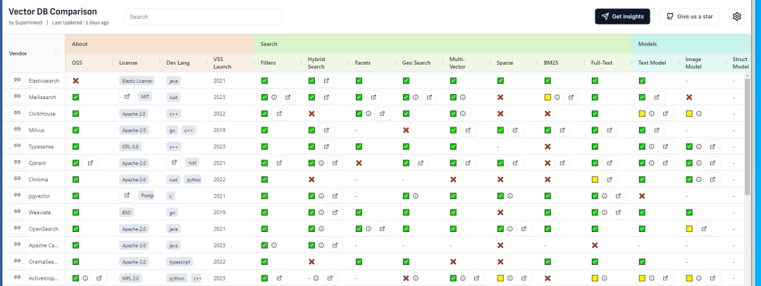Click the Full-Text column header
The image size is (761, 286).
pyautogui.click(x=601, y=63)
